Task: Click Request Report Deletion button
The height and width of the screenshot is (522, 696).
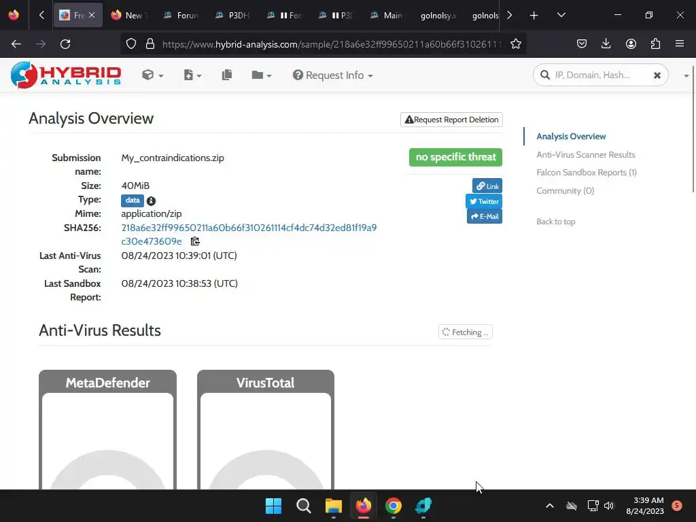Action: (451, 120)
